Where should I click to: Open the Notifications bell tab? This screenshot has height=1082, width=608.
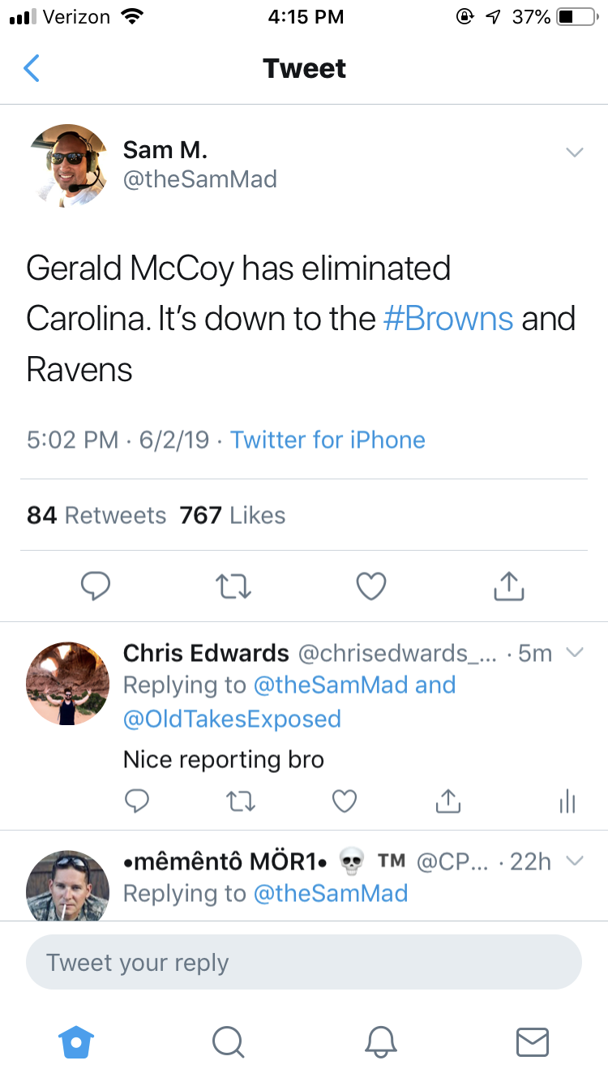point(380,1041)
